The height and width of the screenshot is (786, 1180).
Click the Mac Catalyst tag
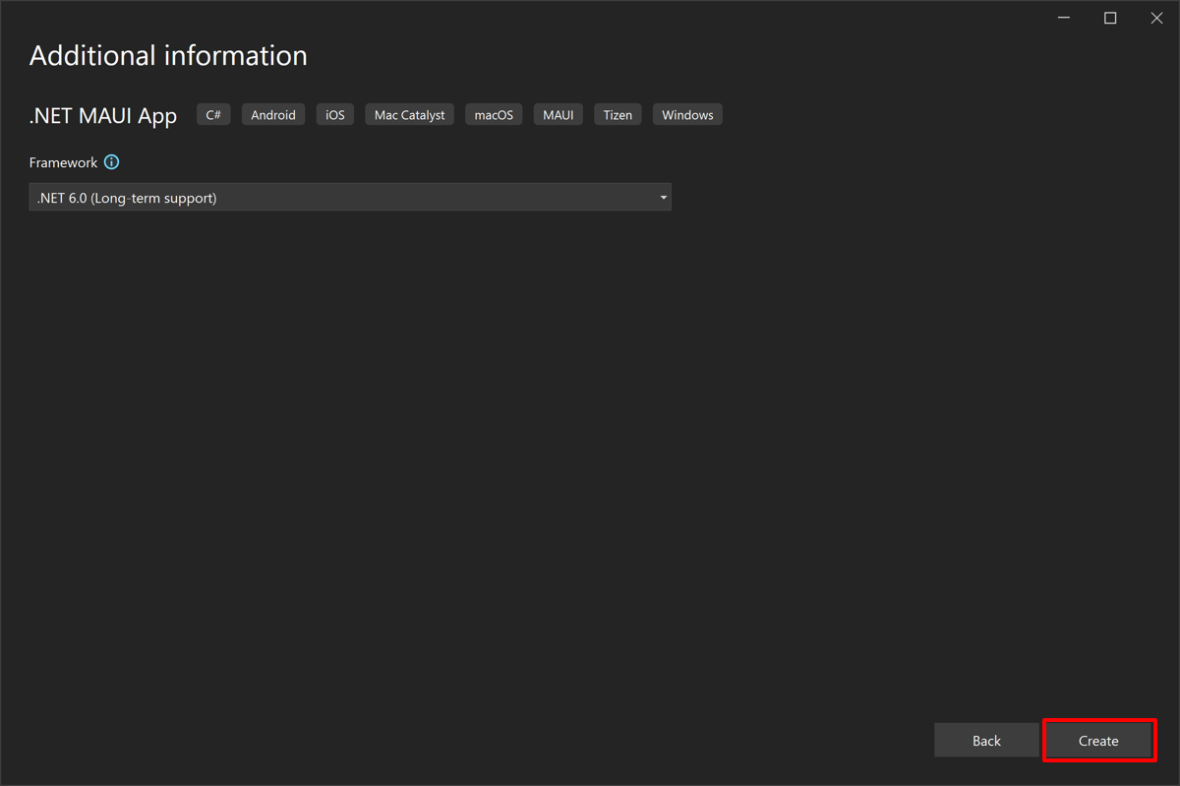(x=409, y=115)
